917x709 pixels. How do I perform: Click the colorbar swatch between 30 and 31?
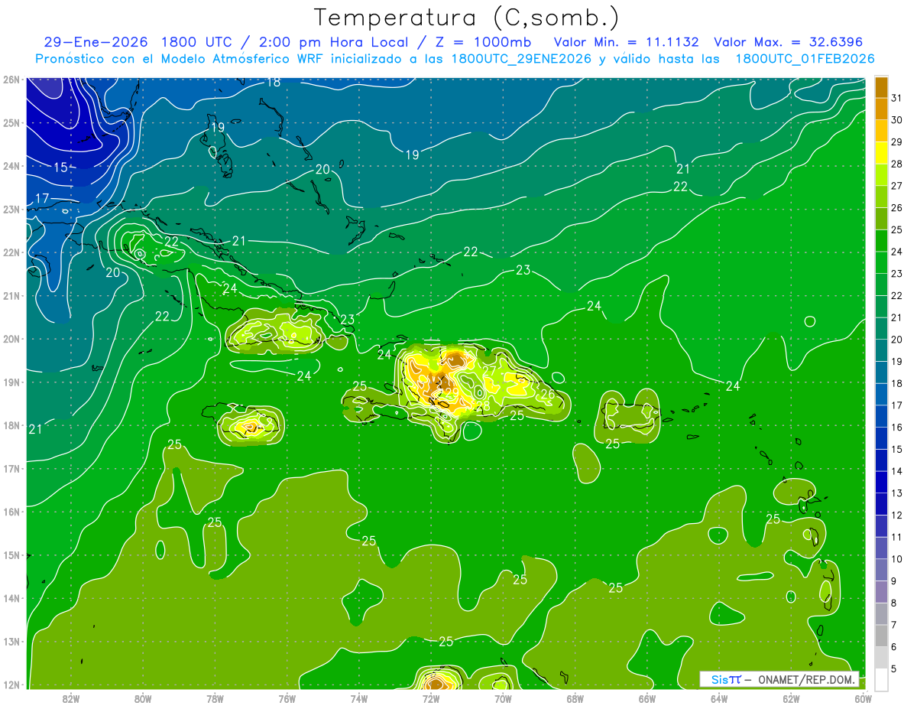(x=881, y=109)
